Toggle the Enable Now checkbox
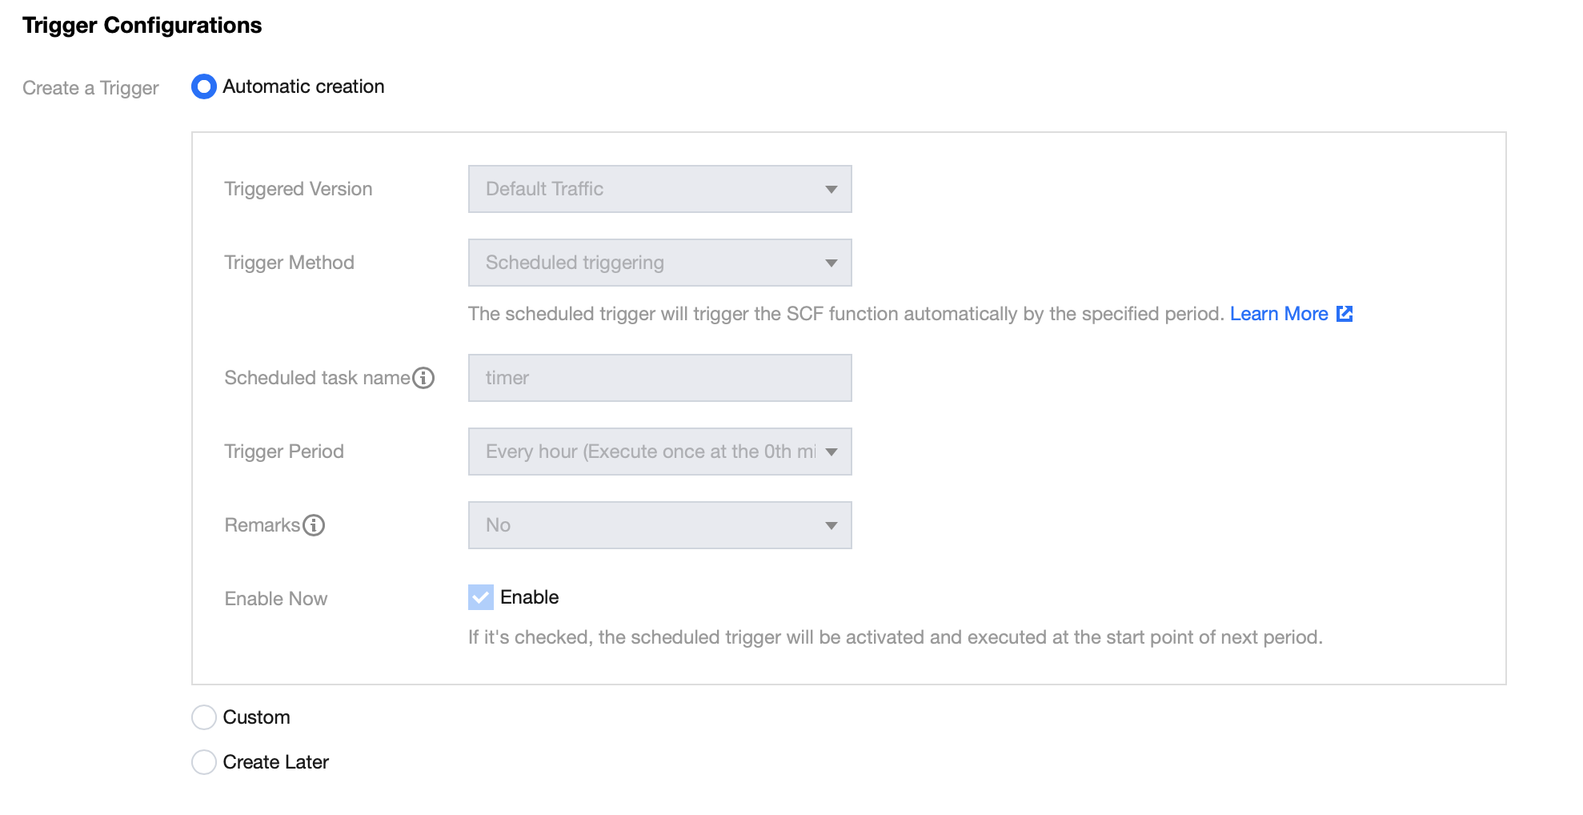 pyautogui.click(x=481, y=597)
